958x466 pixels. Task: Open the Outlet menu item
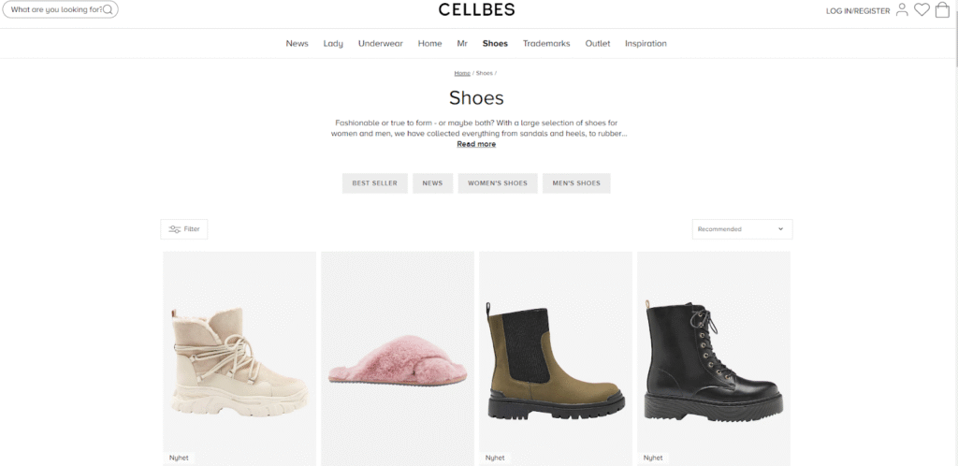[598, 43]
